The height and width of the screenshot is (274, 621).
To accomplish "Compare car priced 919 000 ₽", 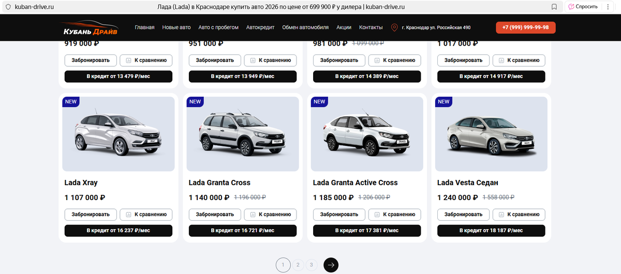I will 146,60.
